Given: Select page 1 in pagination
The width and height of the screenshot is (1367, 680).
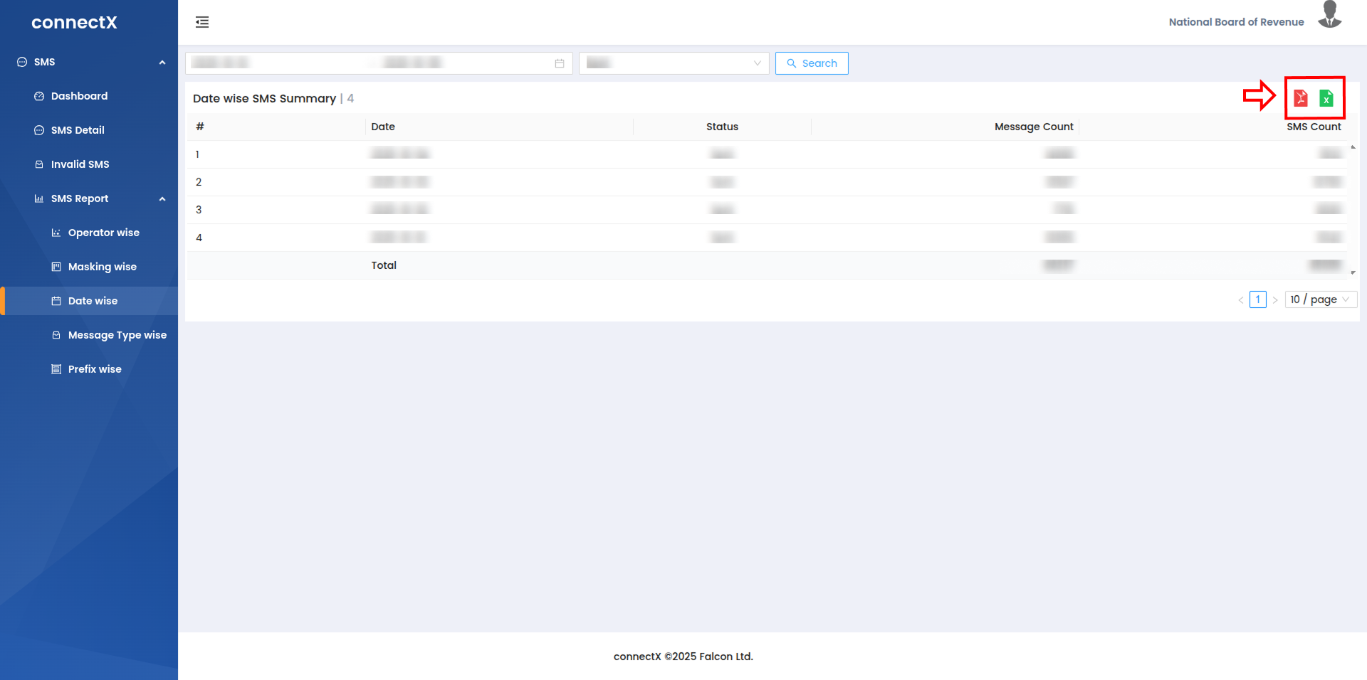Looking at the screenshot, I should 1258,299.
